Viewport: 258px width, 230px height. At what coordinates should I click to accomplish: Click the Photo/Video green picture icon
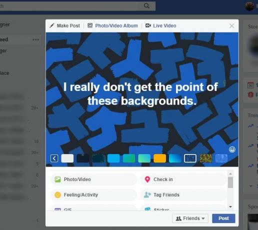[x=57, y=179]
